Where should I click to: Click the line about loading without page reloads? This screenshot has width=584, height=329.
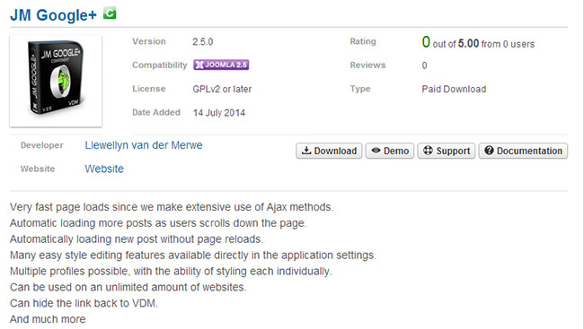pos(137,239)
